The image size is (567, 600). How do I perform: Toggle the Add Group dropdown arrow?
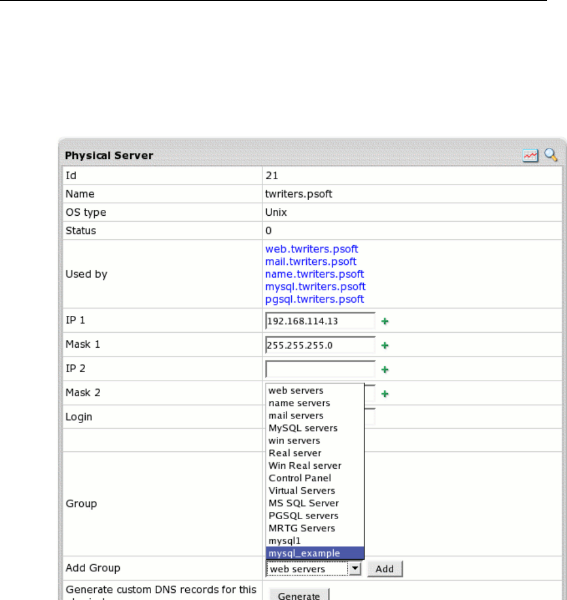pos(355,569)
